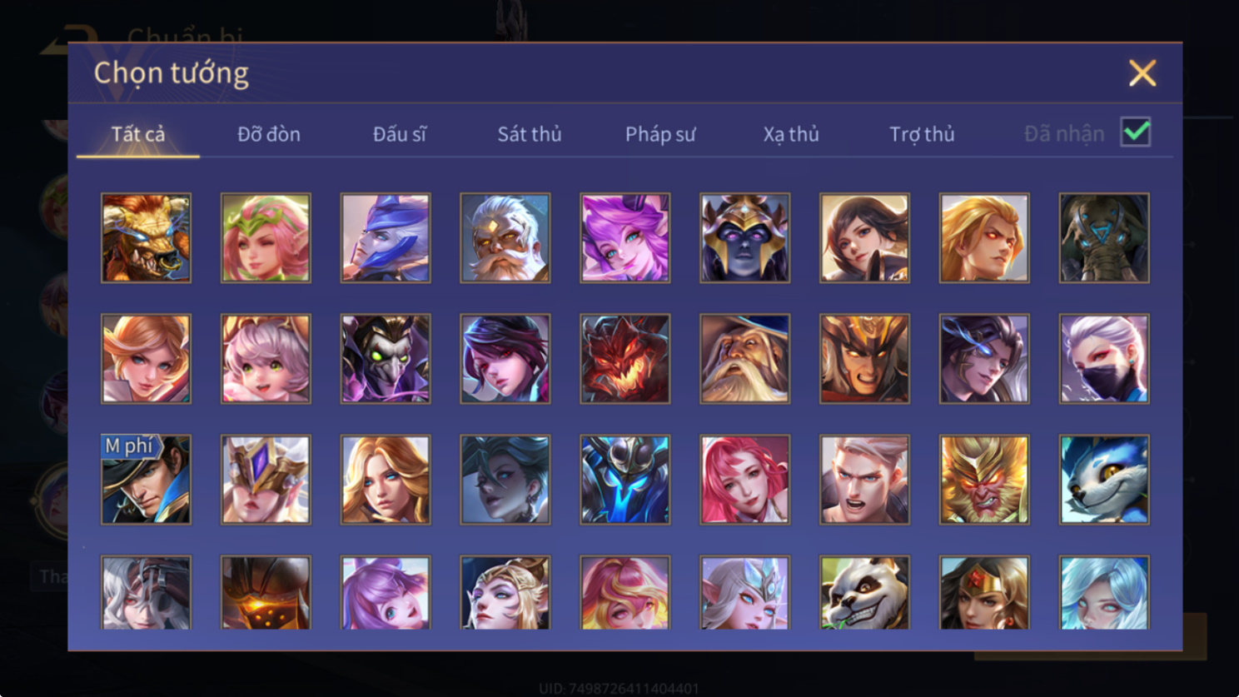The width and height of the screenshot is (1239, 697).
Task: Pick the blue fox hero portrait
Action: [x=1104, y=480]
